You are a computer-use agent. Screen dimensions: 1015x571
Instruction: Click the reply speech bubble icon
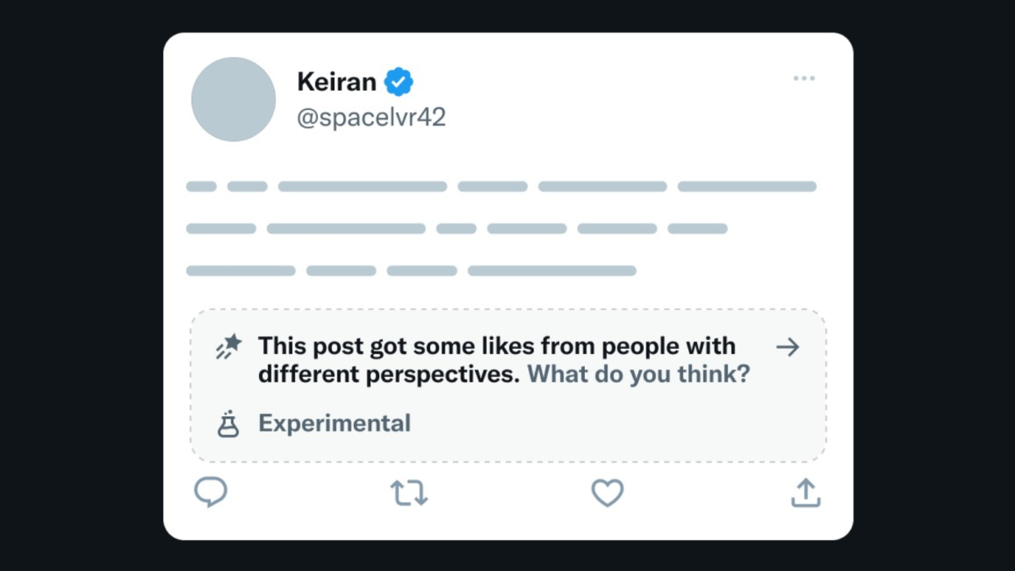pos(211,492)
